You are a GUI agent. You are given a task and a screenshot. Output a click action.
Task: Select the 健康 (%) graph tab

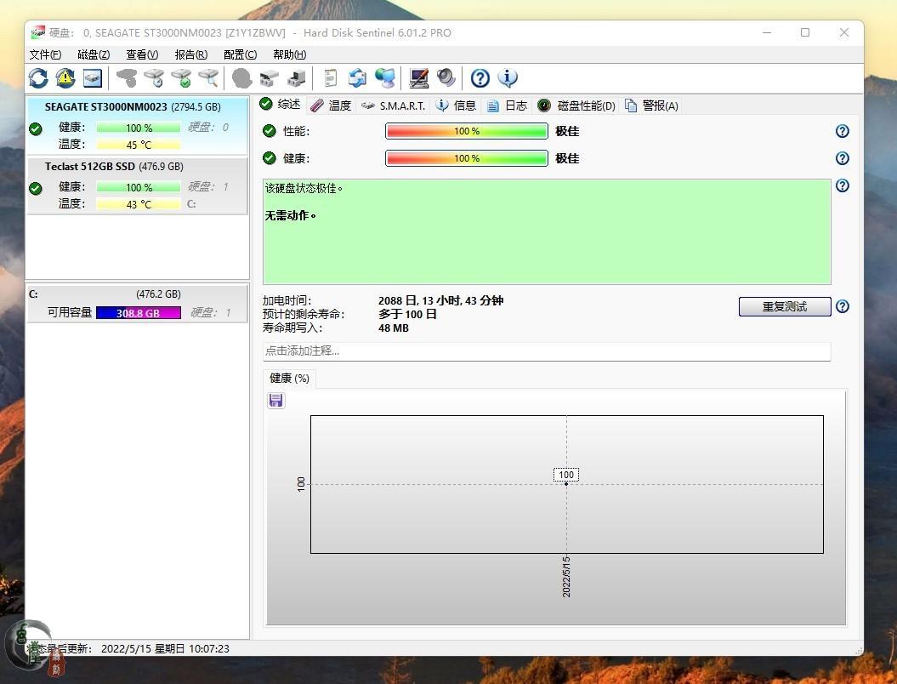coord(289,379)
